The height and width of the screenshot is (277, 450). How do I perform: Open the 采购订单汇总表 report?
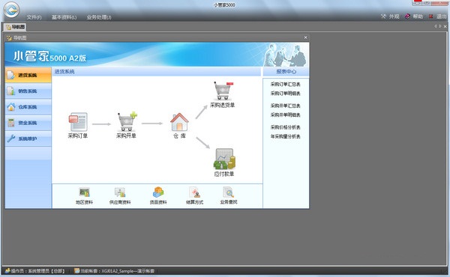tap(285, 84)
